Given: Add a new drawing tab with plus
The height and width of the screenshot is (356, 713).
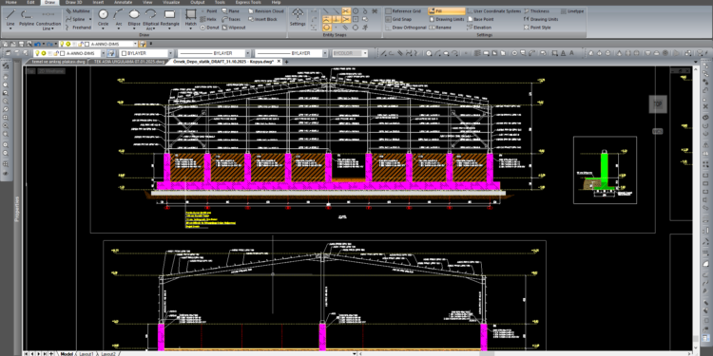Looking at the screenshot, I should [x=286, y=62].
